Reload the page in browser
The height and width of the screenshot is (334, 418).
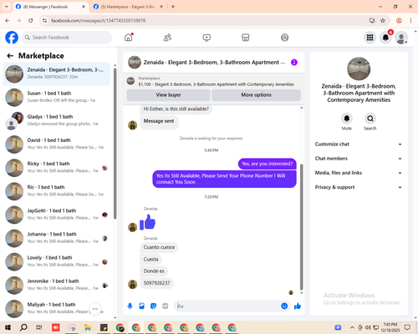click(31, 21)
